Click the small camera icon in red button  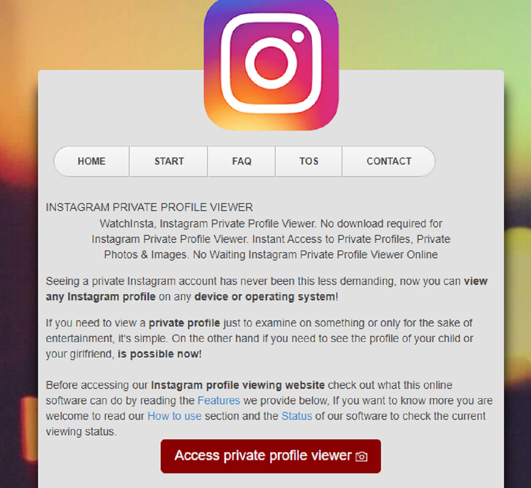[x=362, y=456]
